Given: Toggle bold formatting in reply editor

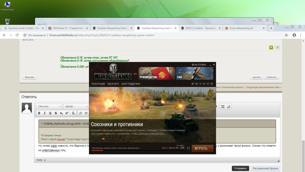Looking at the screenshot, I should (x=39, y=113).
